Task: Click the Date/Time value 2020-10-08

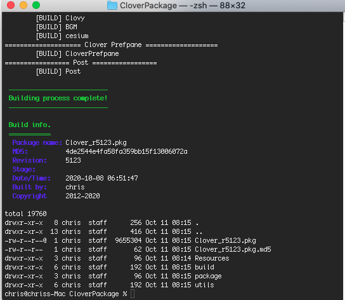Action: (84, 178)
